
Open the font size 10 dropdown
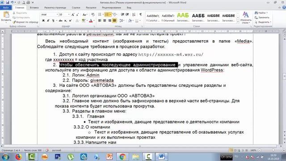pyautogui.click(x=69, y=14)
